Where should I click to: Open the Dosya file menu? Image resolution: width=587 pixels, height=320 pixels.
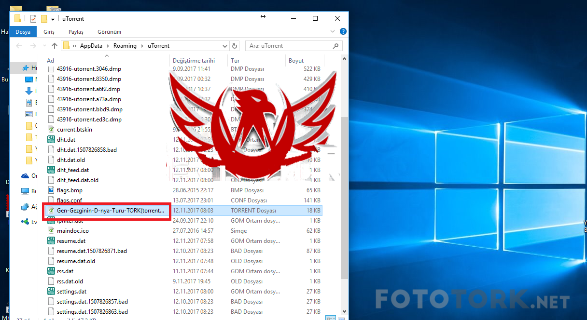tap(23, 32)
